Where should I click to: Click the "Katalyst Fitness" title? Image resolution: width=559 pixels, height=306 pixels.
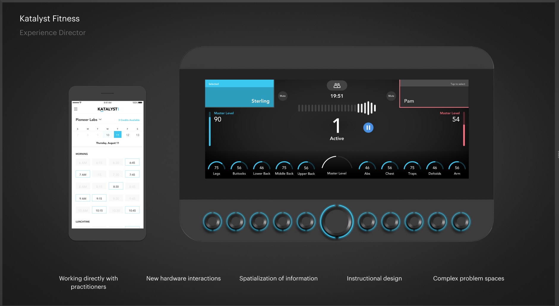[50, 19]
